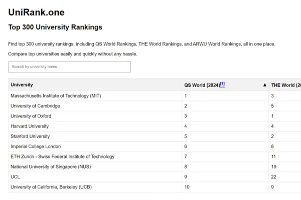Open the QS World footnote [1] link
The image size is (301, 200).
[222, 84]
